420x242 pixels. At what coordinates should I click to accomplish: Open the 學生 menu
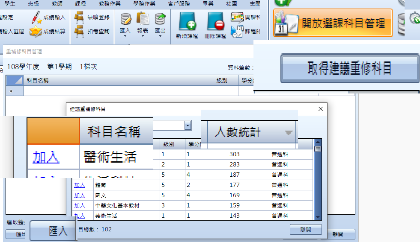10,3
